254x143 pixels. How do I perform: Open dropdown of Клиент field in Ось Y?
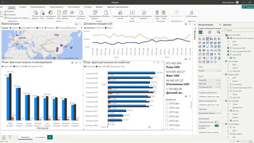[217, 71]
